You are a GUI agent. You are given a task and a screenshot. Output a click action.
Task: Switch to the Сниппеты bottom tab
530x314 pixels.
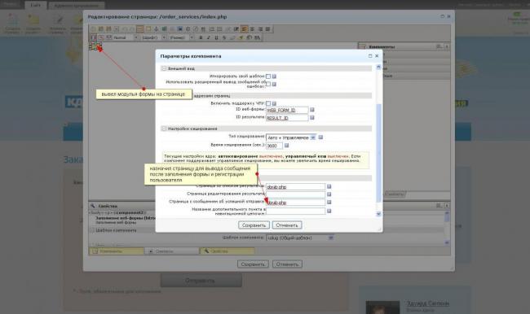(x=172, y=251)
